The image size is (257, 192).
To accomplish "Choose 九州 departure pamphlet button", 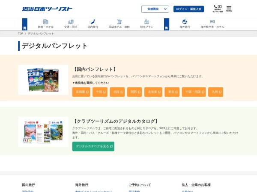I will pos(215,92).
